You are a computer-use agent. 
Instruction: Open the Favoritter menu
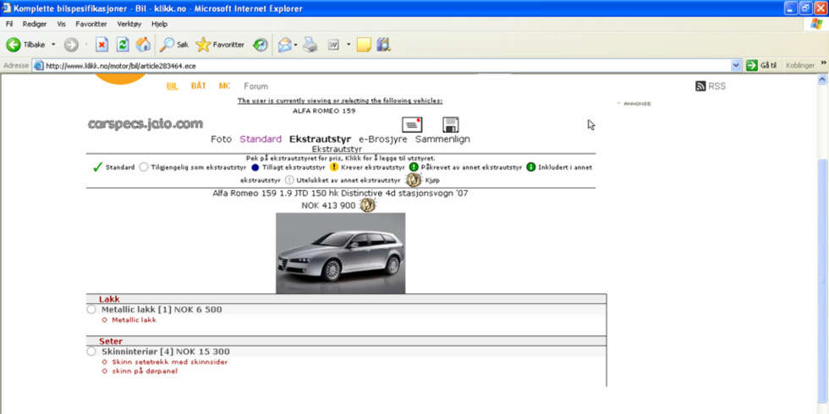coord(91,24)
